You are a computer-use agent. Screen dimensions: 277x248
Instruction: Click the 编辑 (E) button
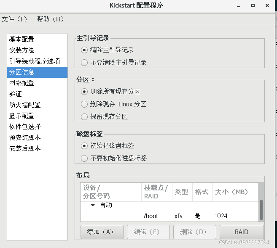[148, 232]
